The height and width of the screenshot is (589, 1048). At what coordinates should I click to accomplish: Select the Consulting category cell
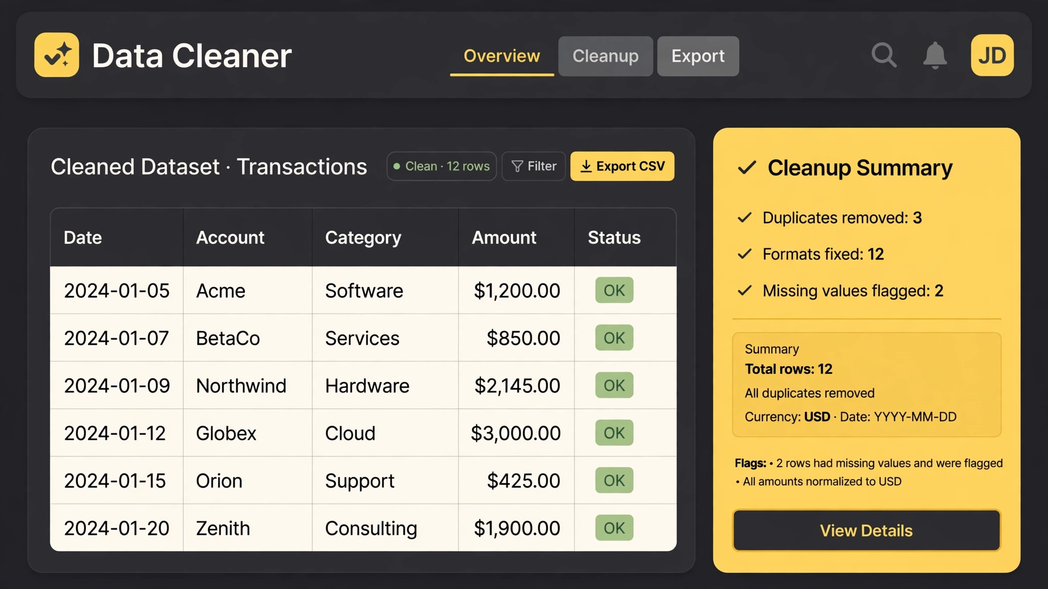pyautogui.click(x=385, y=528)
